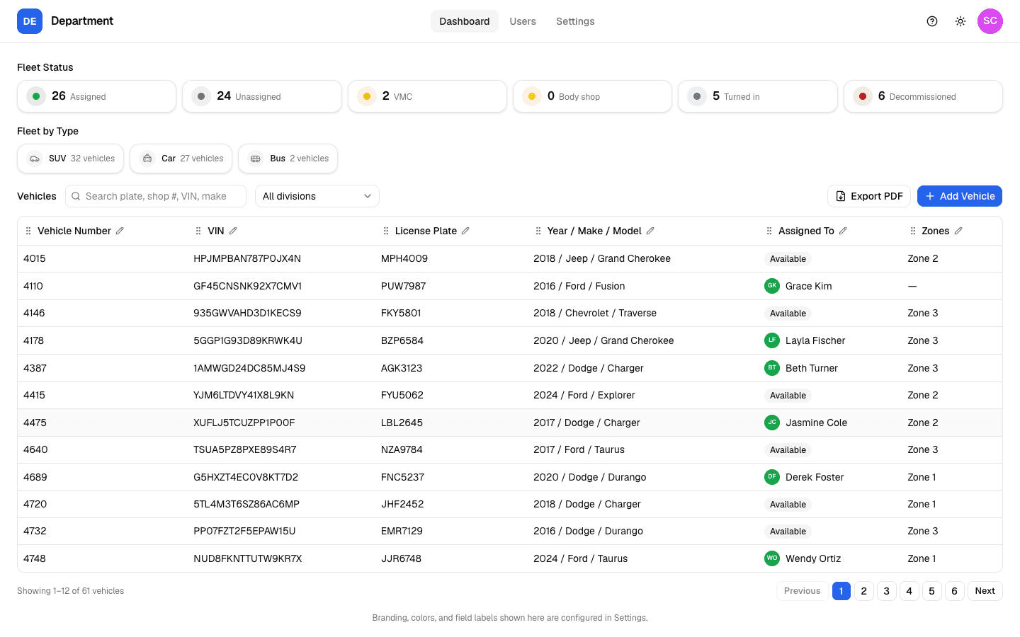
Task: Click the Available badge for vehicle 4015
Action: pos(788,259)
